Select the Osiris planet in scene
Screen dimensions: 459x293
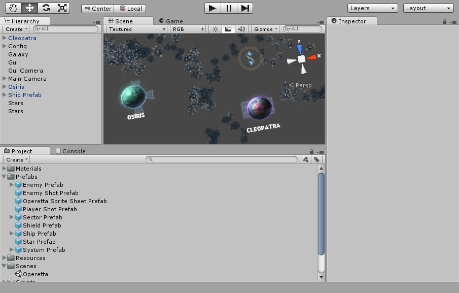[133, 96]
